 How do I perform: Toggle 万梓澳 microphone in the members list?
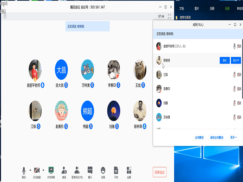click(x=234, y=117)
